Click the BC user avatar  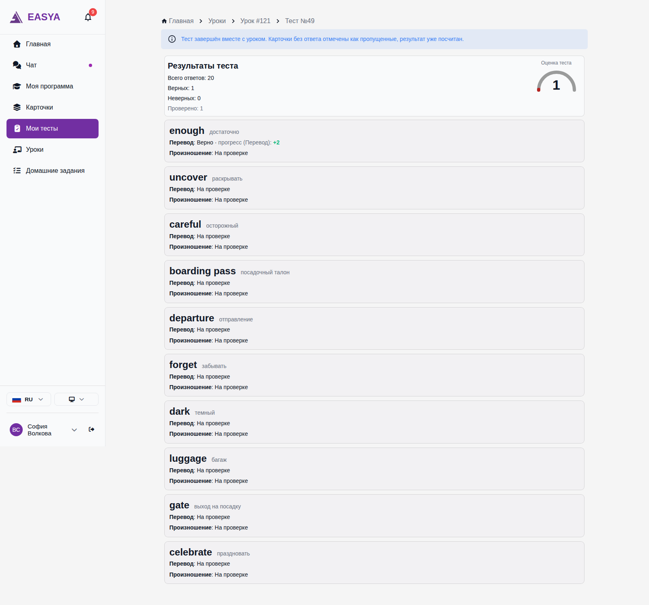point(16,430)
